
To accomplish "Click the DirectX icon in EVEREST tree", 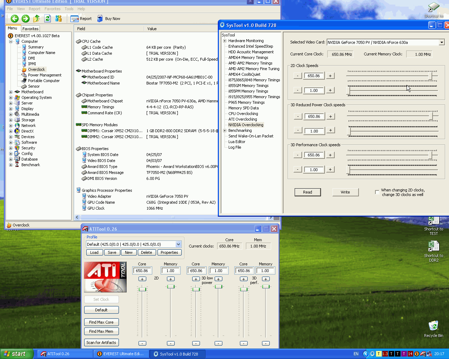I will pyautogui.click(x=17, y=131).
